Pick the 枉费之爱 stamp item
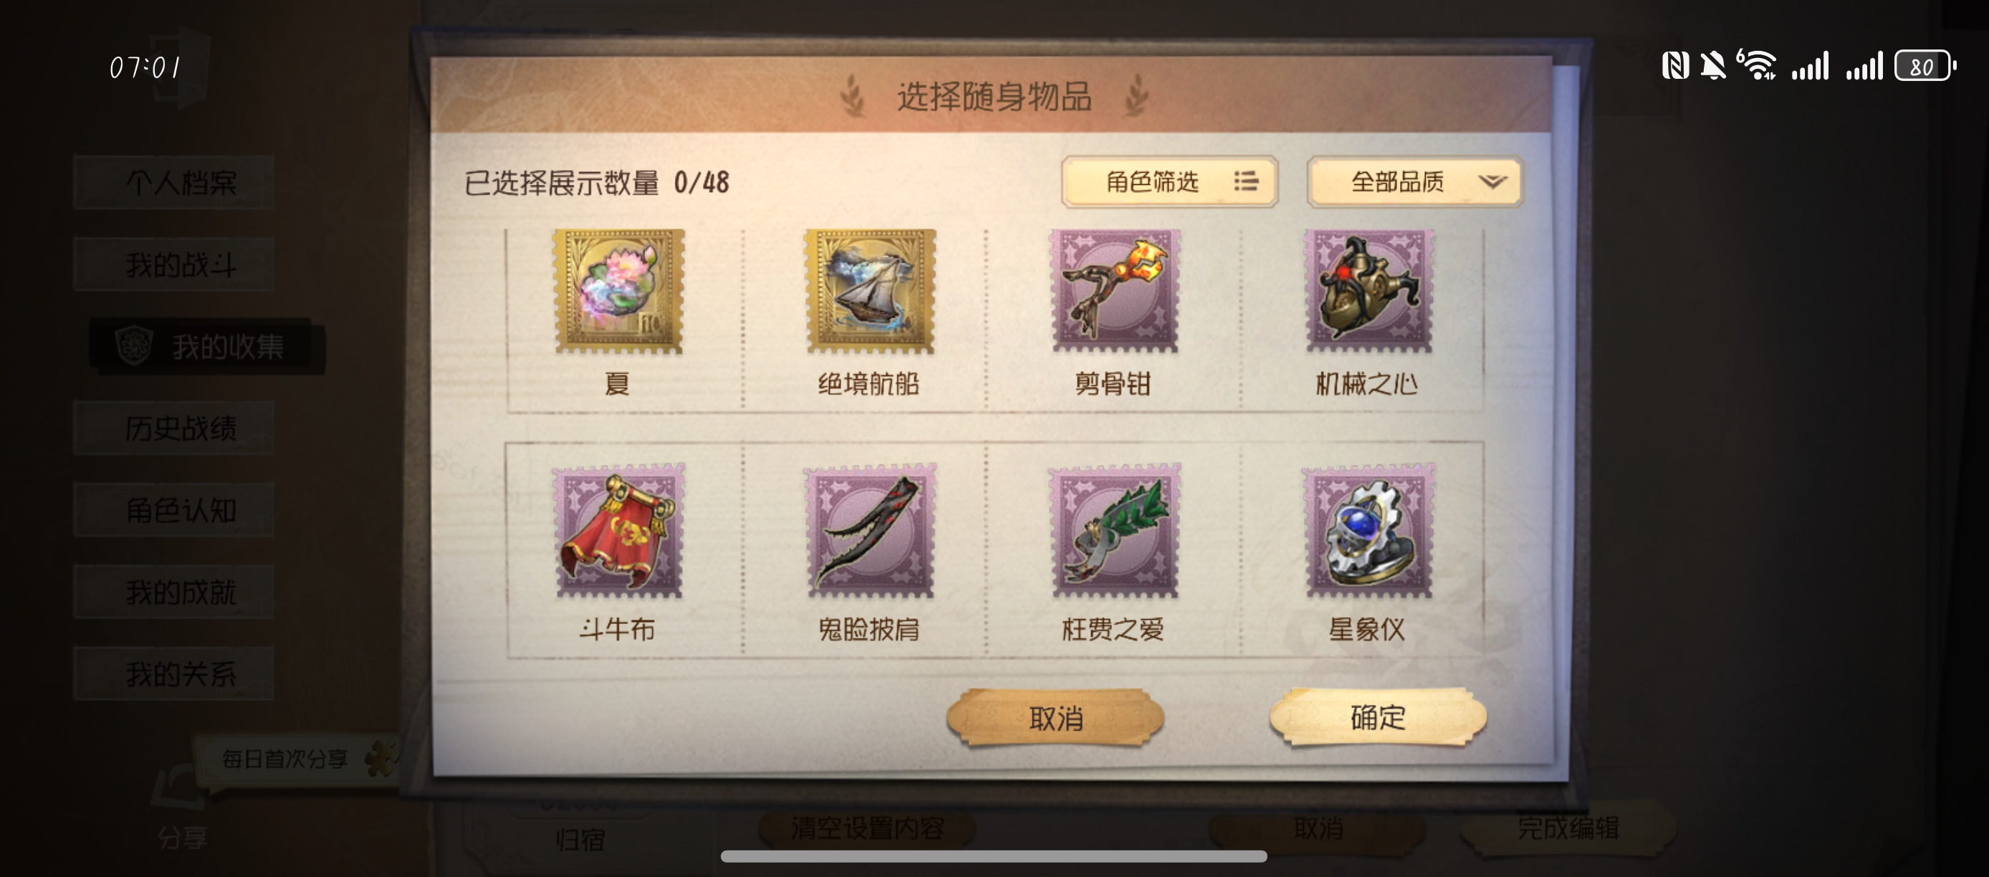The height and width of the screenshot is (877, 1989). (1115, 530)
